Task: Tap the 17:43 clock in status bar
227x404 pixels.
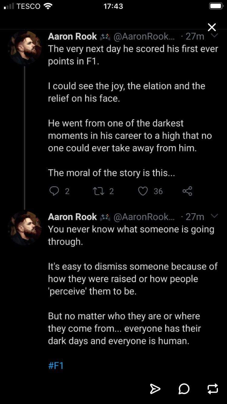Action: tap(113, 6)
